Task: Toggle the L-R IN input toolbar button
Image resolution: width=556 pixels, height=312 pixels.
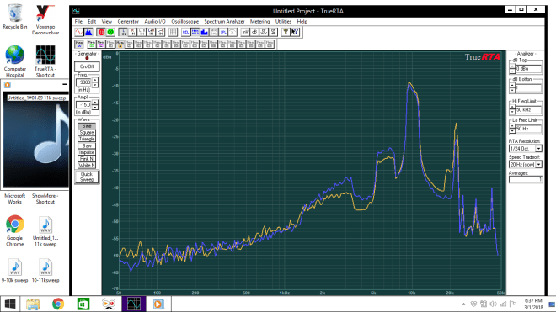Action: click(160, 32)
